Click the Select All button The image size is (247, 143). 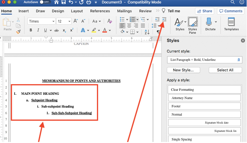225,70
